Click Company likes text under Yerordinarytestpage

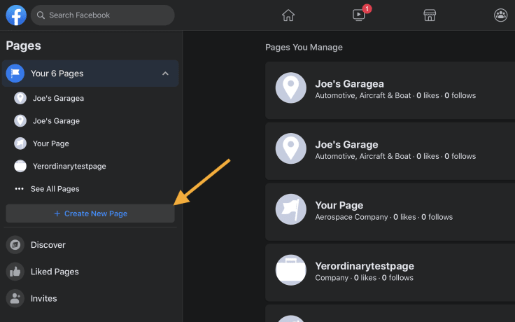365,278
